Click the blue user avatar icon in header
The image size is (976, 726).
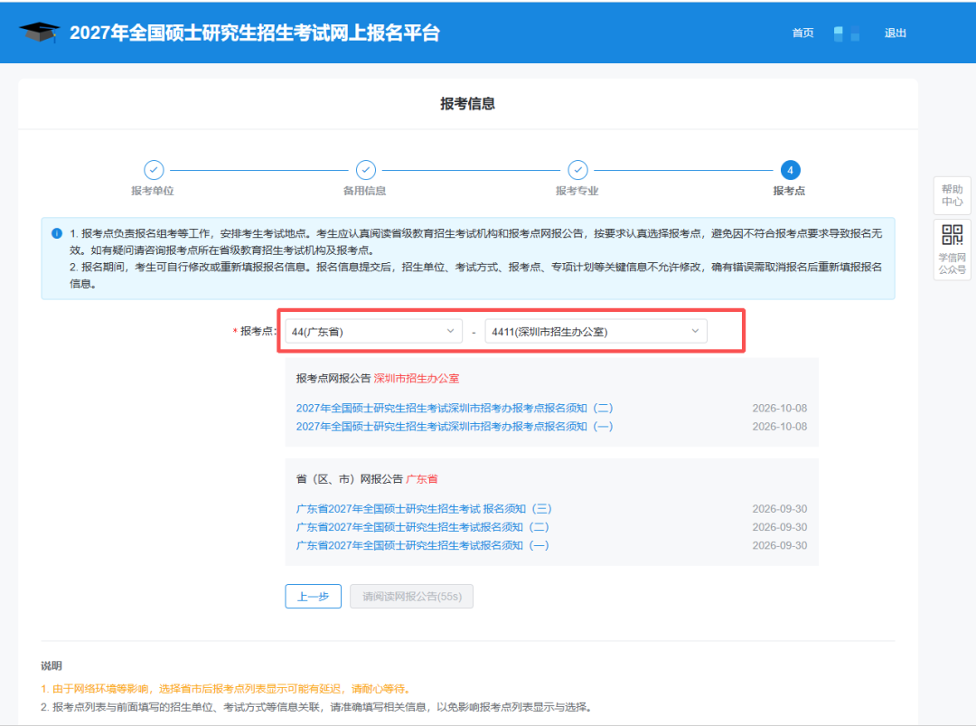(x=847, y=33)
